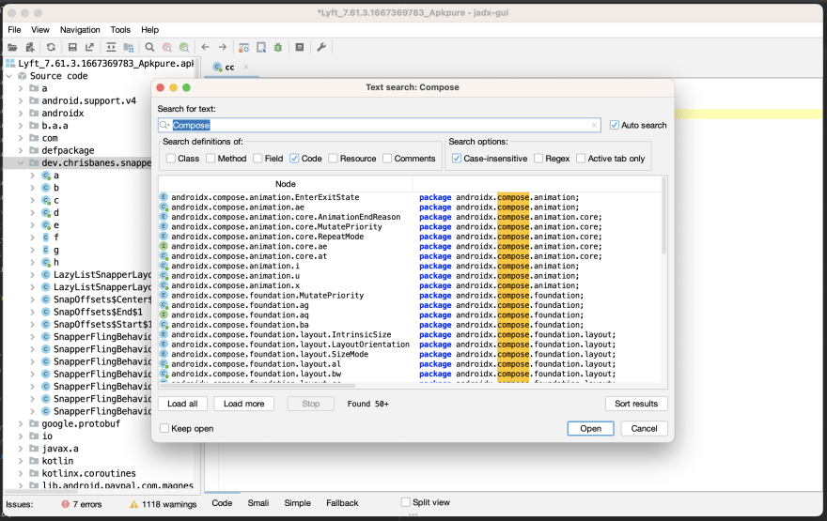Switch to the Simple tab

coord(298,503)
